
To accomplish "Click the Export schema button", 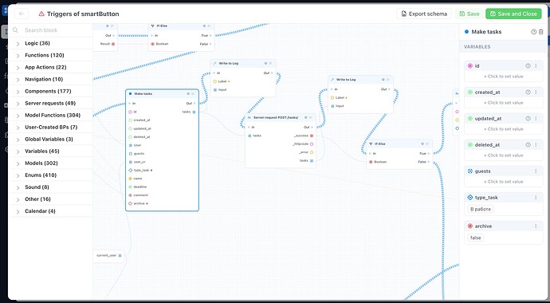I will click(x=424, y=14).
